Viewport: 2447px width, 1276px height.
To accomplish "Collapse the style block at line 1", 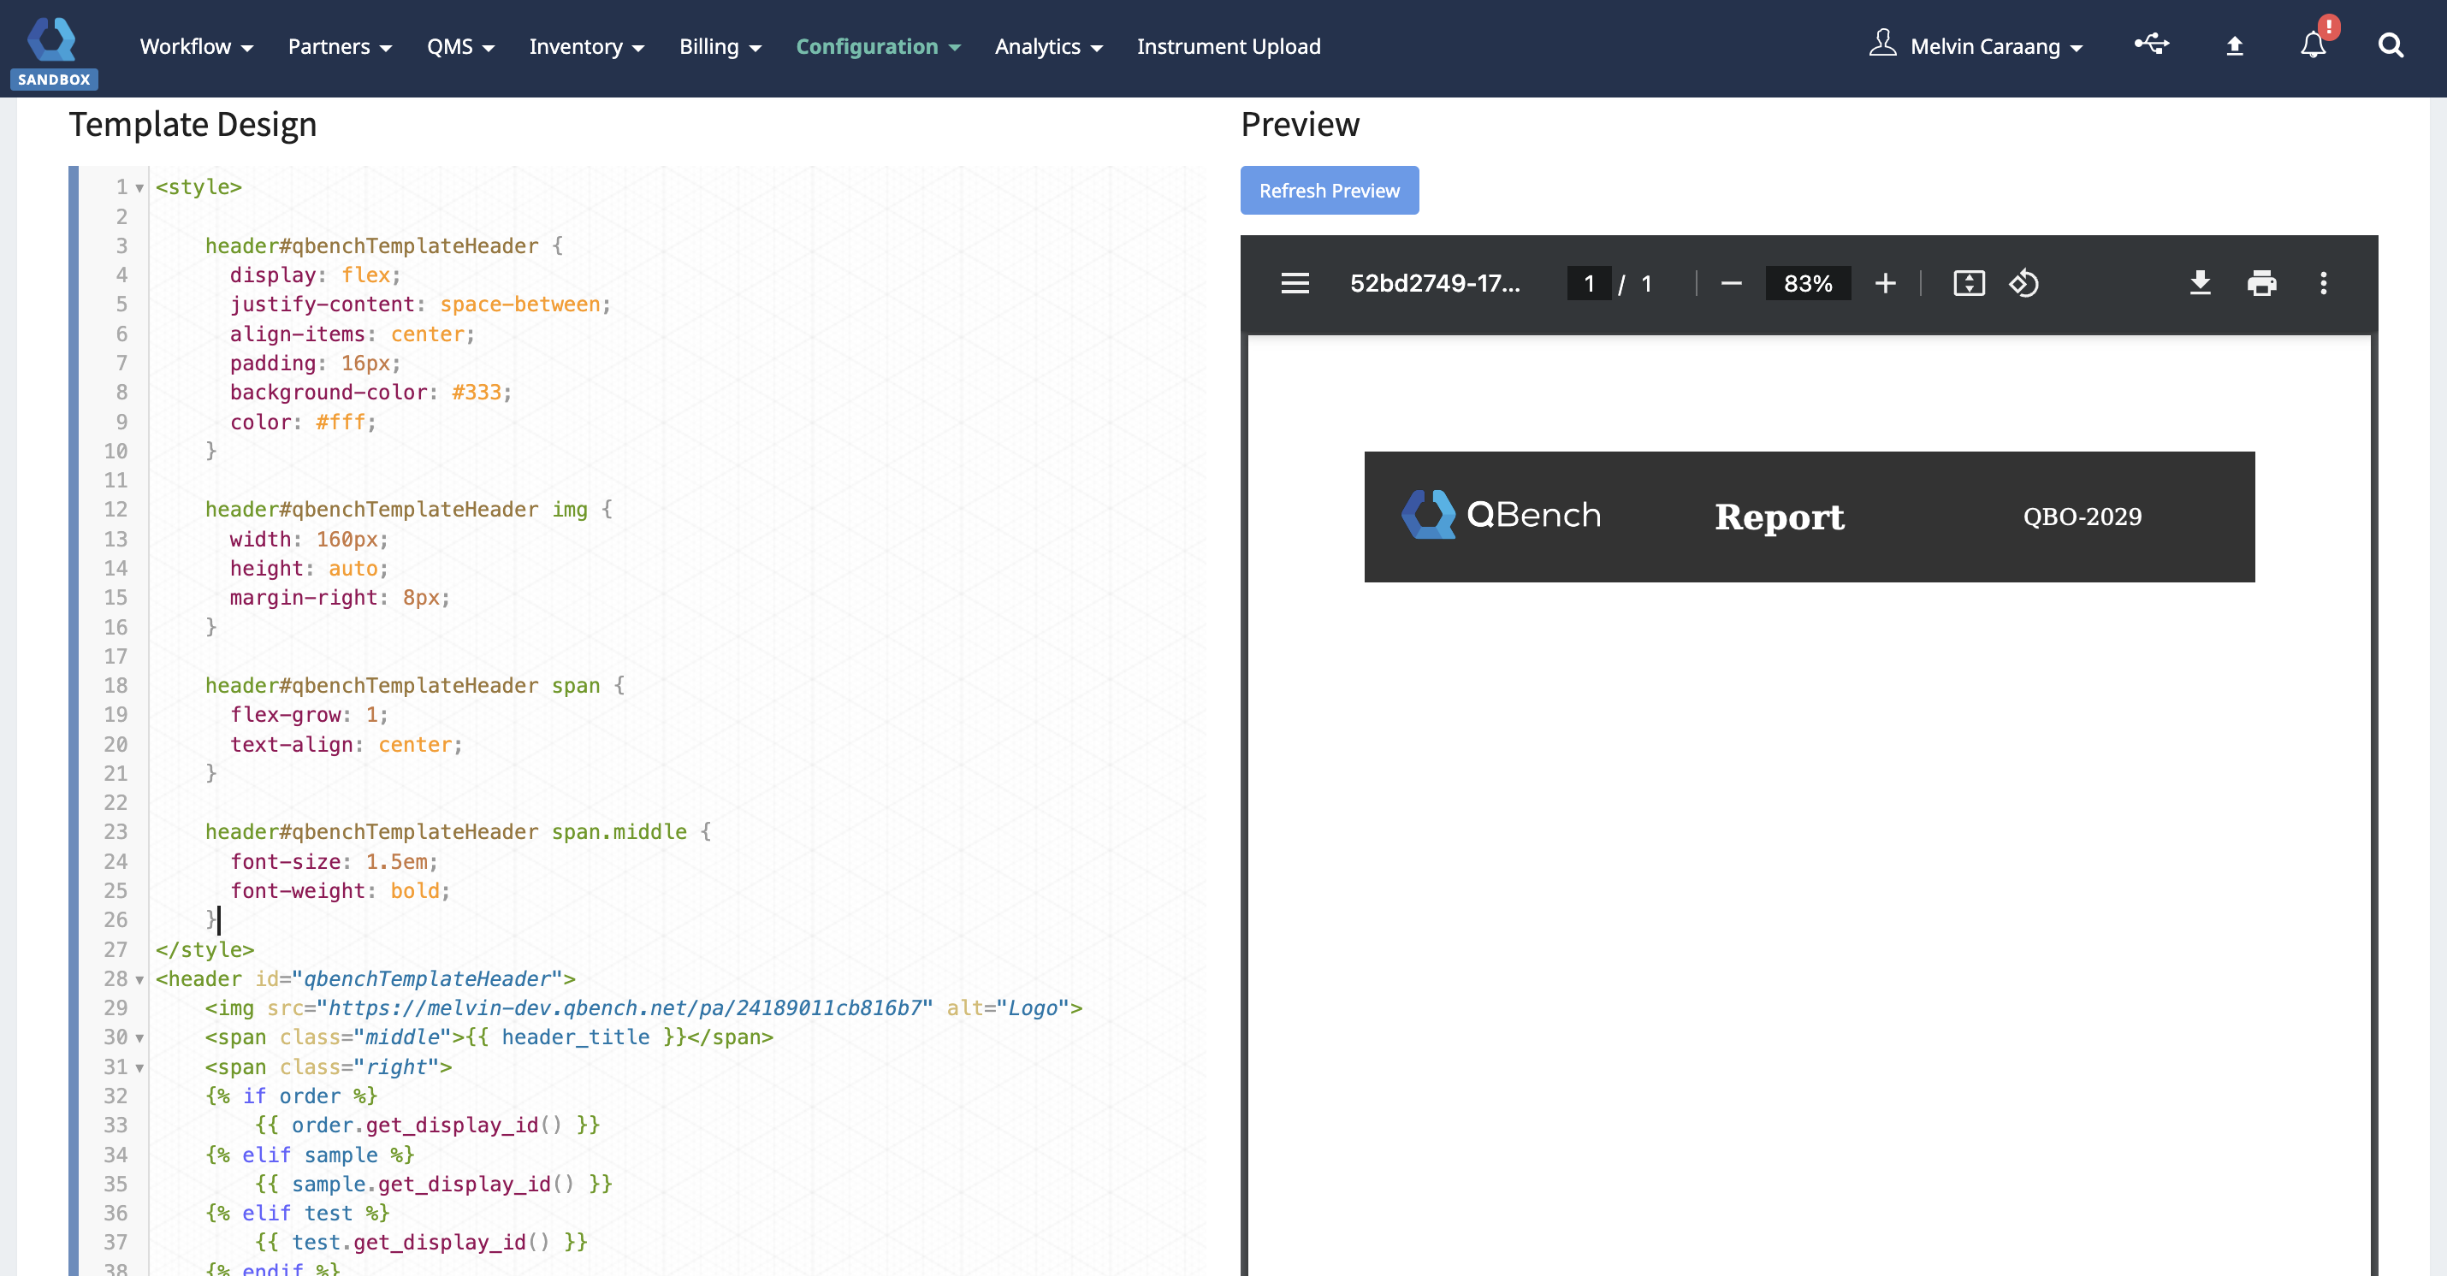I will coord(139,188).
